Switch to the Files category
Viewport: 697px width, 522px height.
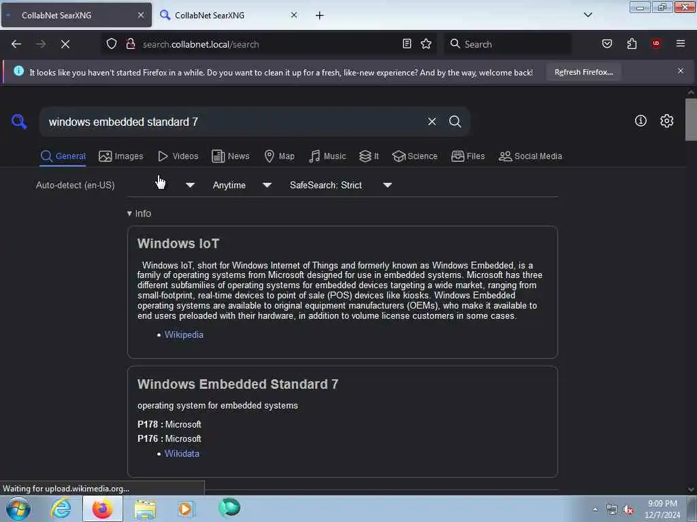[x=468, y=156]
